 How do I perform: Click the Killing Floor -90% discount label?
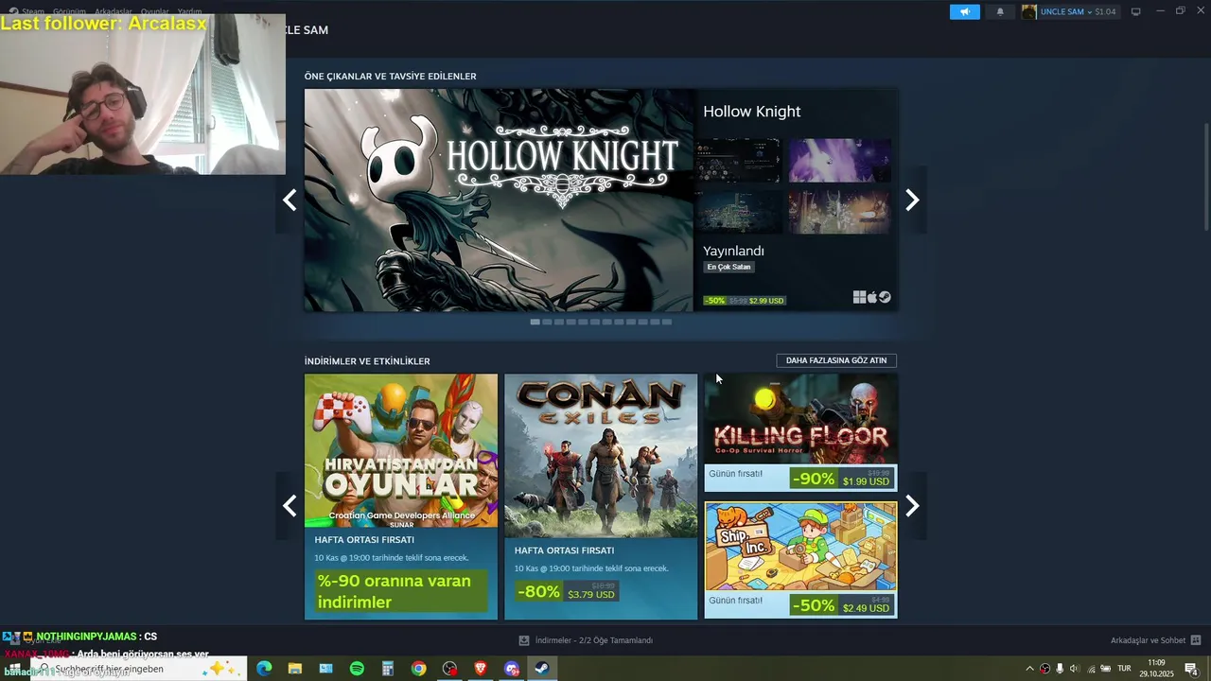pos(814,479)
